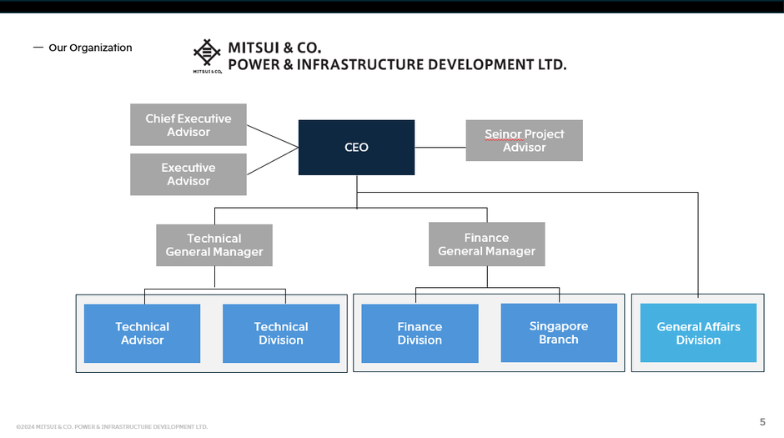Select the Finance General Manager box

click(x=486, y=244)
